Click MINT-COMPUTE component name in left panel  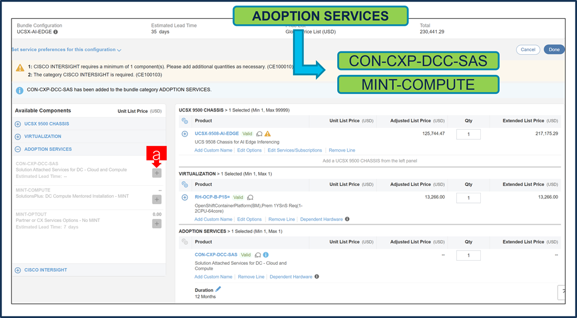(33, 190)
